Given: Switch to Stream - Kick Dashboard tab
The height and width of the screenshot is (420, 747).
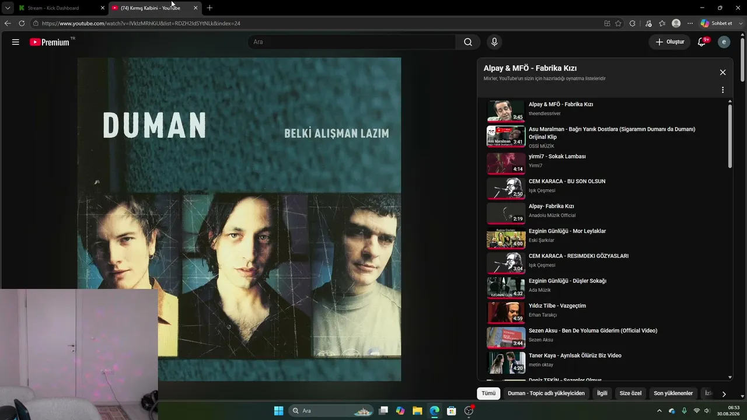Looking at the screenshot, I should [x=61, y=8].
